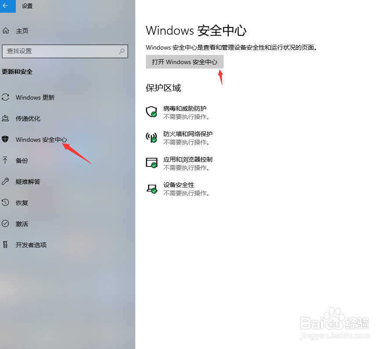Open 打开 Windows 安全中心 button
Screen dimensions: 391x349
[x=185, y=62]
